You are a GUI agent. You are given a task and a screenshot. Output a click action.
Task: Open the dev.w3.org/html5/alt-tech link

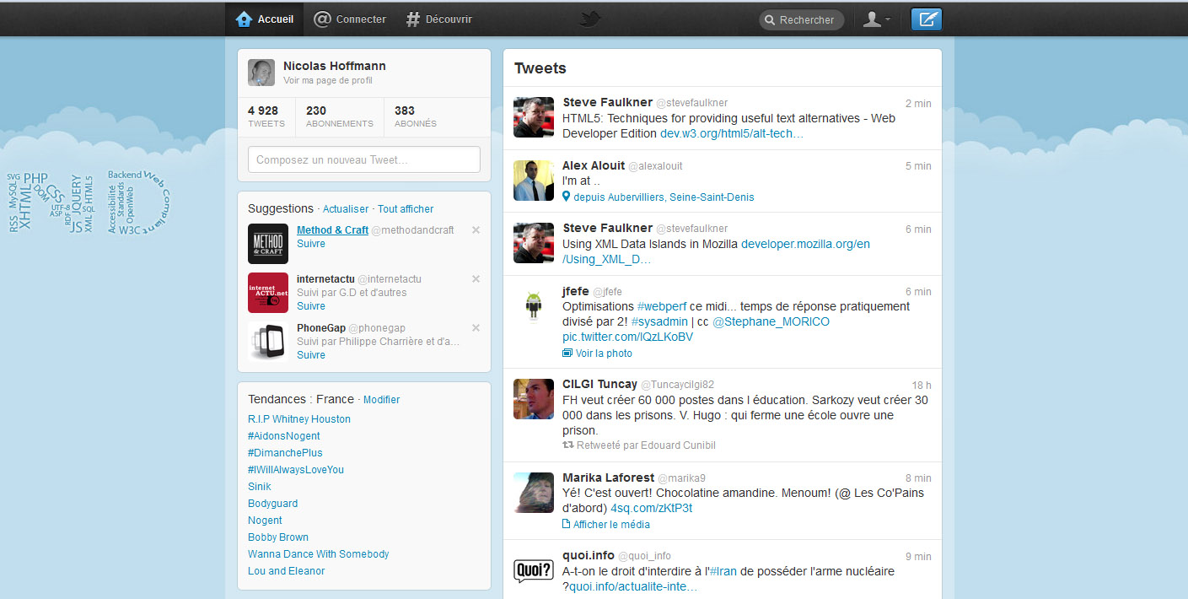coord(732,133)
